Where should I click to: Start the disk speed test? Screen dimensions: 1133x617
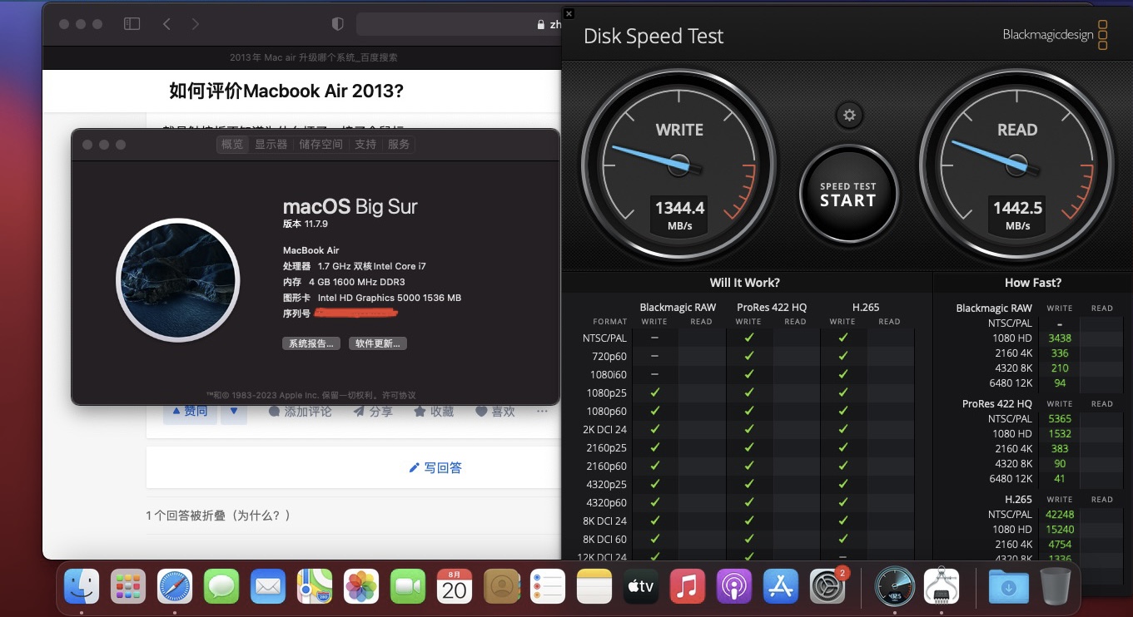(x=848, y=195)
